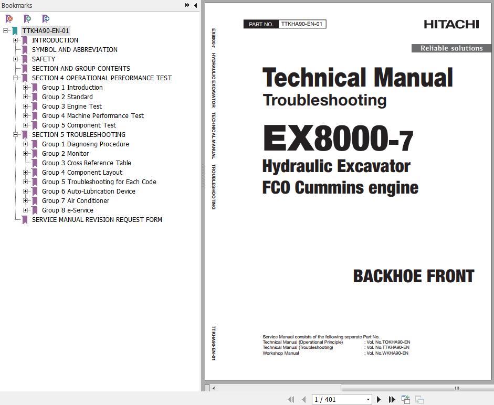Expand Group 5 Troubleshooting for Each Code
494x405 pixels.
pos(26,182)
